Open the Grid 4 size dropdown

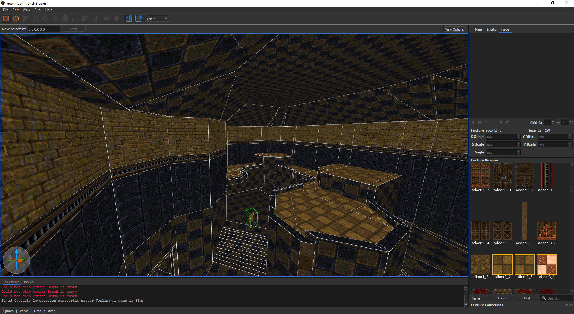(x=157, y=19)
